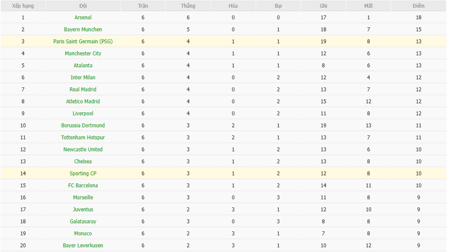
Task: Open Sporting CP team page
Action: click(83, 174)
